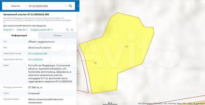Click Создать участок ЖС link
The width and height of the screenshot is (205, 105).
[x=42, y=30]
